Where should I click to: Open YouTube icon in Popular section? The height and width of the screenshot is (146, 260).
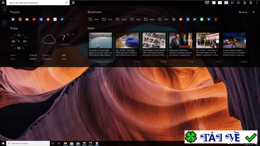(x=34, y=19)
